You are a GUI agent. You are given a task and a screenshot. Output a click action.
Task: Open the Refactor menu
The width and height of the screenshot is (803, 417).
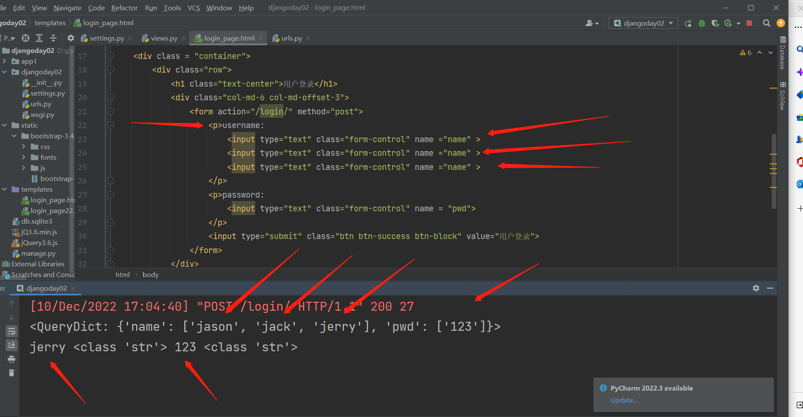point(125,8)
